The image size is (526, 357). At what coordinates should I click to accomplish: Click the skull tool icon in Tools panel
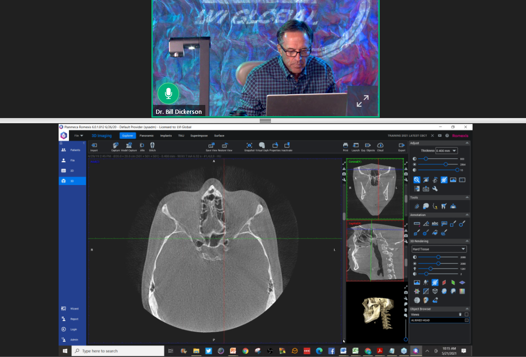click(426, 206)
